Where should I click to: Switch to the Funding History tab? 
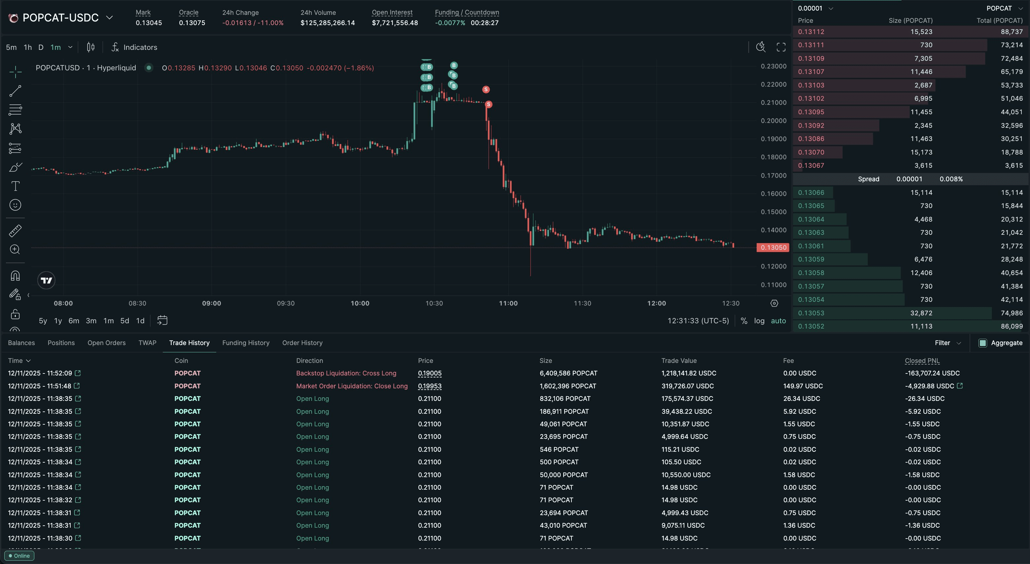click(x=246, y=343)
